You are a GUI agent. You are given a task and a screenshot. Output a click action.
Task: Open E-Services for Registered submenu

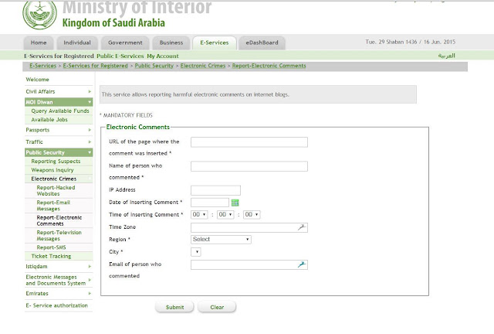coord(59,56)
